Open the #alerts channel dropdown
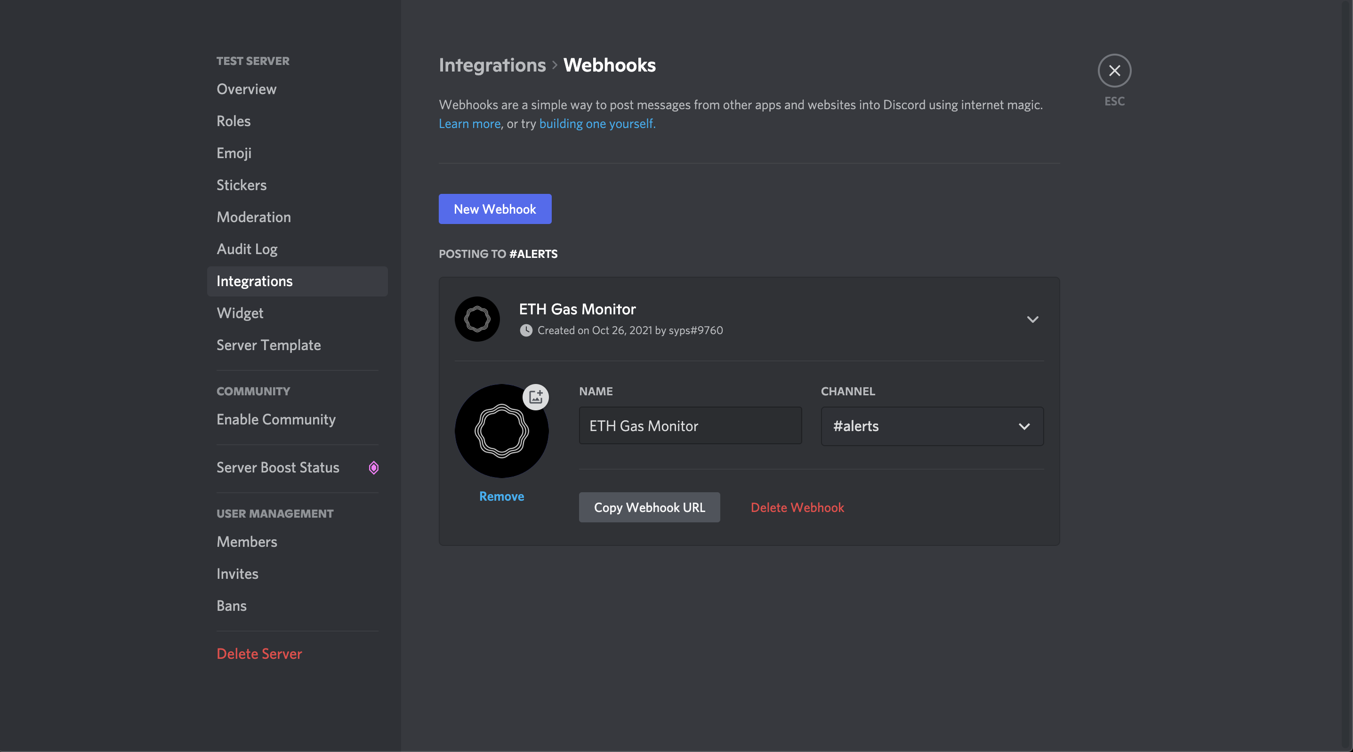Screen dimensions: 1353x752 [x=932, y=426]
